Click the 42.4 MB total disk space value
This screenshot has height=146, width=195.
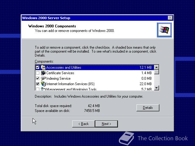94,106
